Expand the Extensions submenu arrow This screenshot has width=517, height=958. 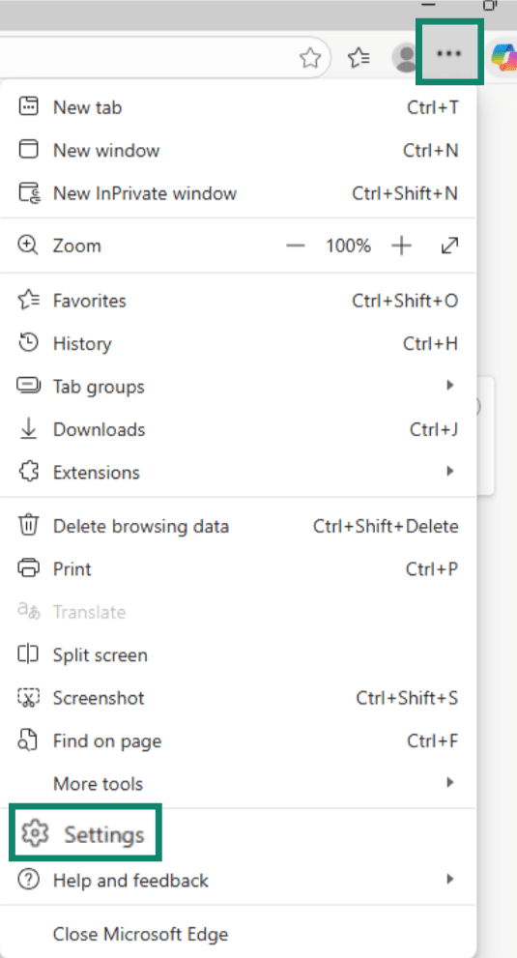click(449, 471)
